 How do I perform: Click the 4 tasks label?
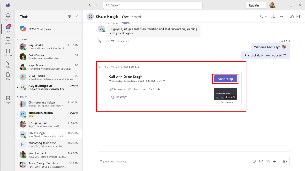pos(155,90)
